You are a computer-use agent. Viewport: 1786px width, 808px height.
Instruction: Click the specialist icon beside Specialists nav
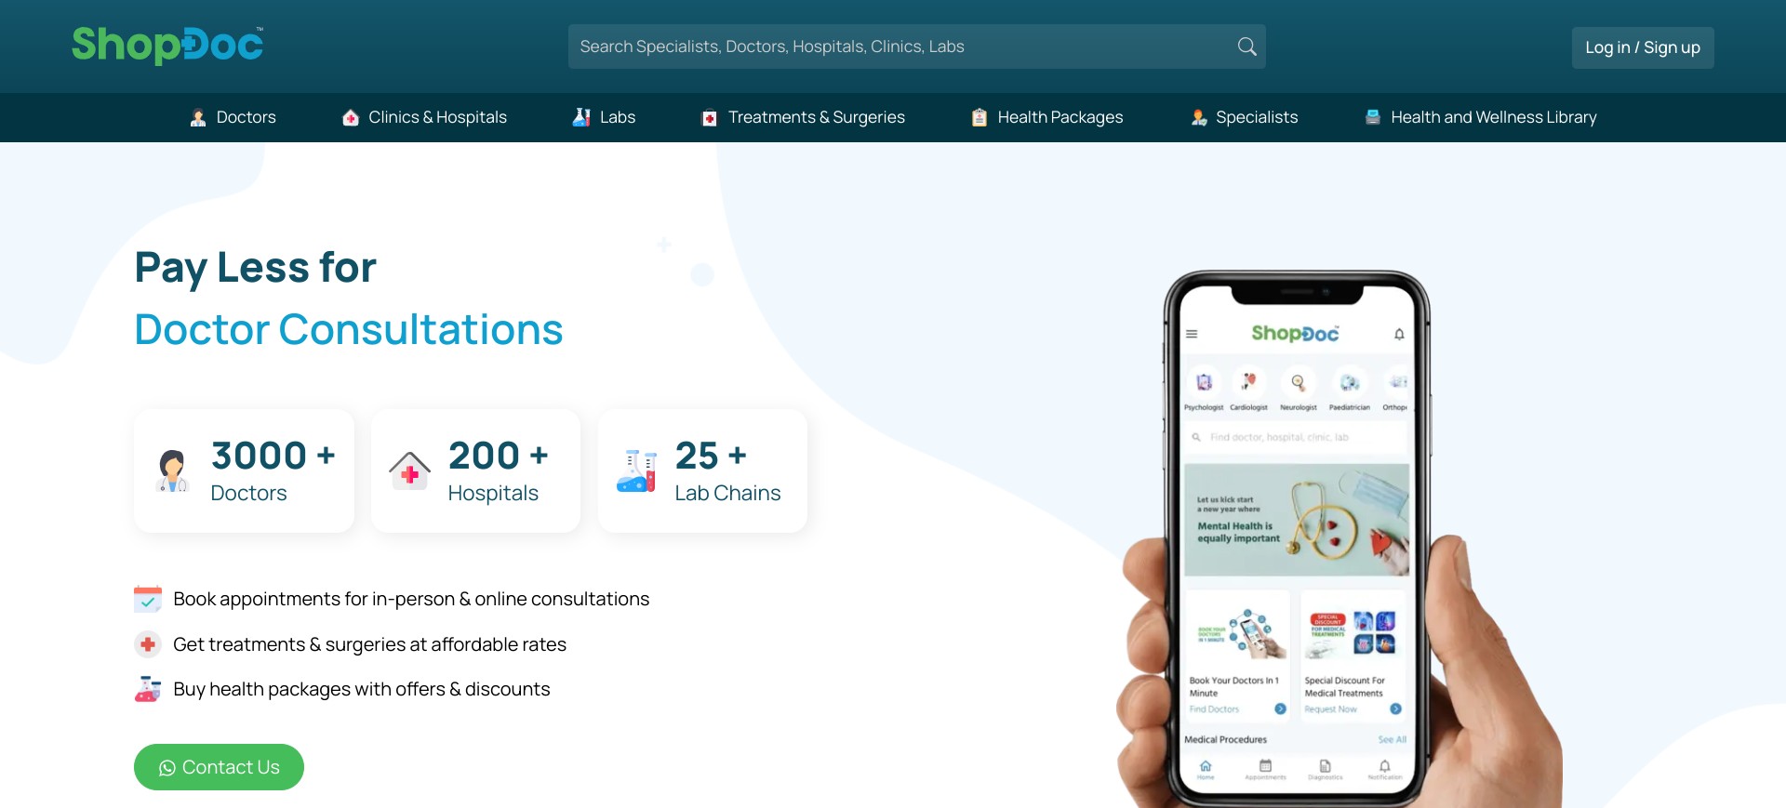click(1198, 117)
